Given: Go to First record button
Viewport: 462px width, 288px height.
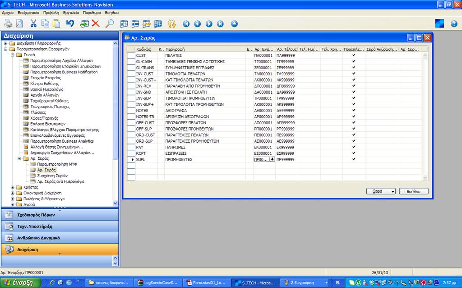Looking at the screenshot, I should click(186, 24).
